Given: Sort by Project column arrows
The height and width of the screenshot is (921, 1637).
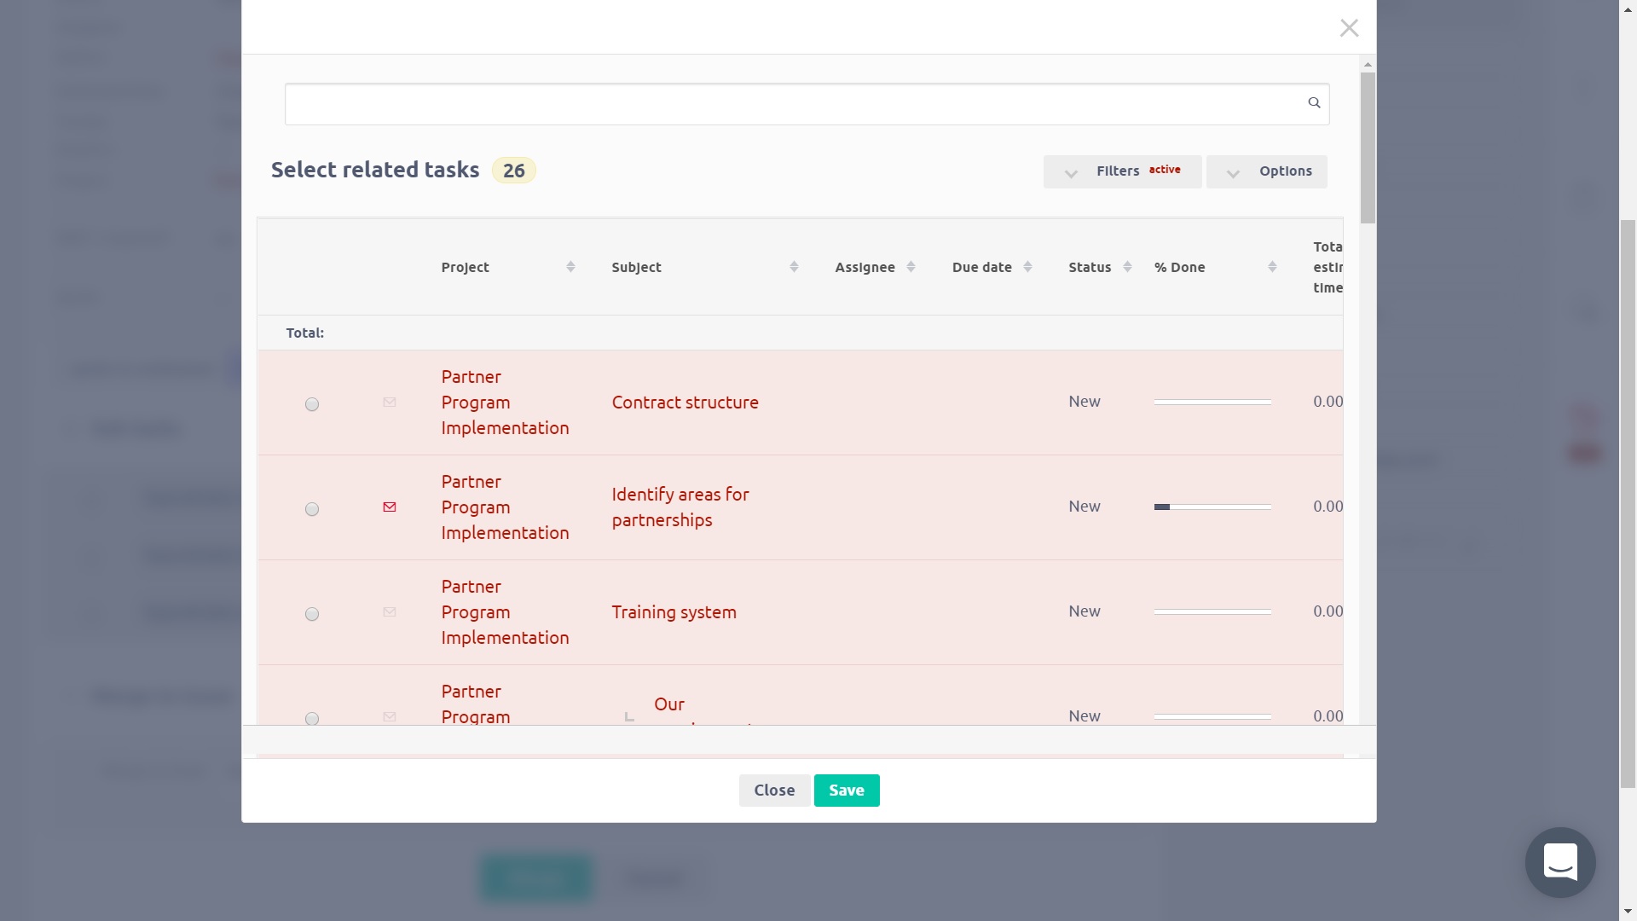Looking at the screenshot, I should 570,267.
